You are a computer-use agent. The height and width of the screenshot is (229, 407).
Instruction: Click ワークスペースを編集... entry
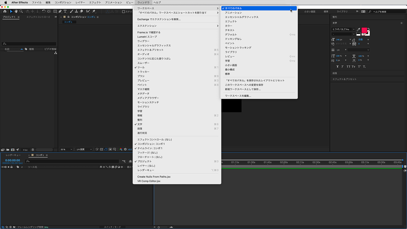pyautogui.click(x=238, y=96)
